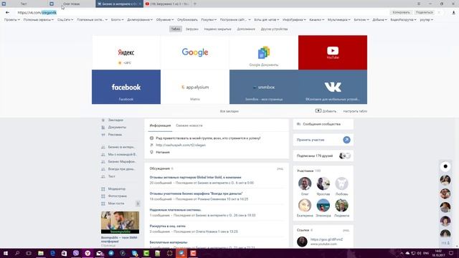The height and width of the screenshot is (258, 459).
Task: Click Все закладки link
Action: 229,111
